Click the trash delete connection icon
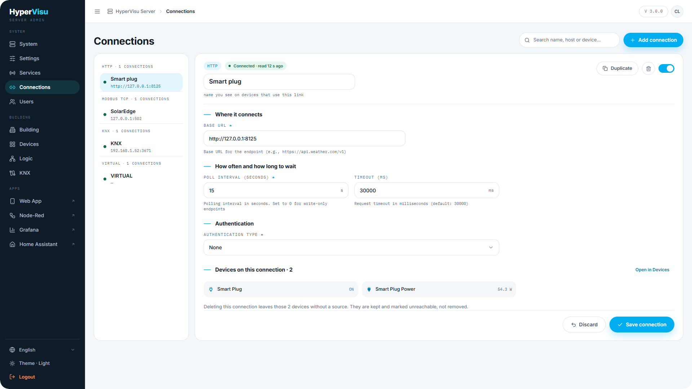The image size is (692, 389). pos(648,68)
